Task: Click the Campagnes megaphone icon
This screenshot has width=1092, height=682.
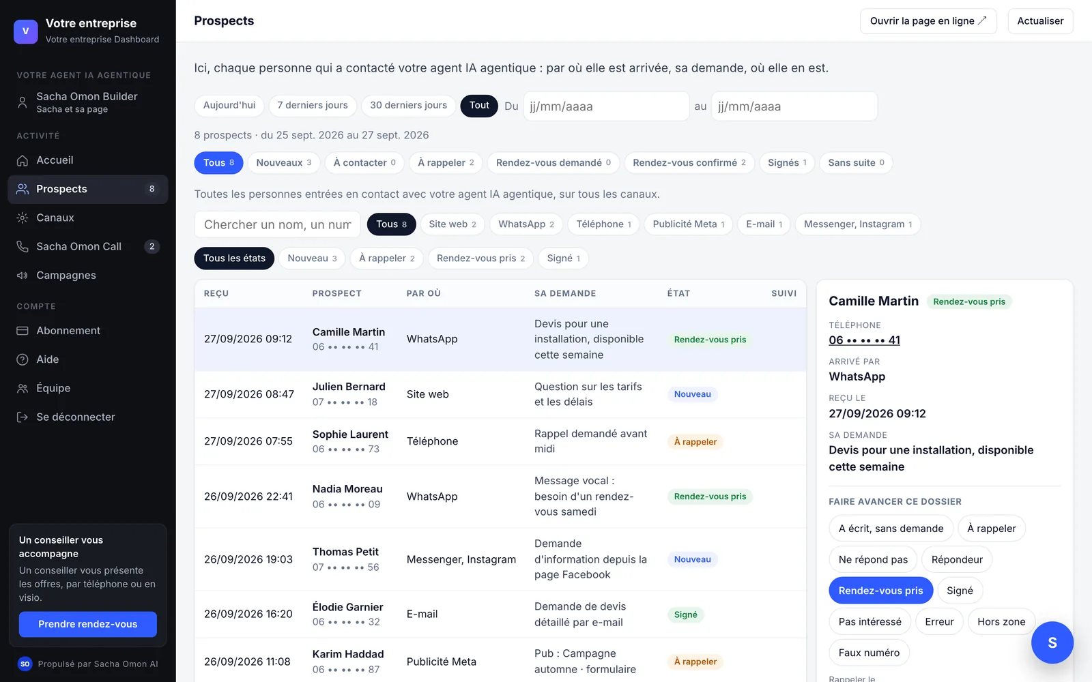Action: 23,276
